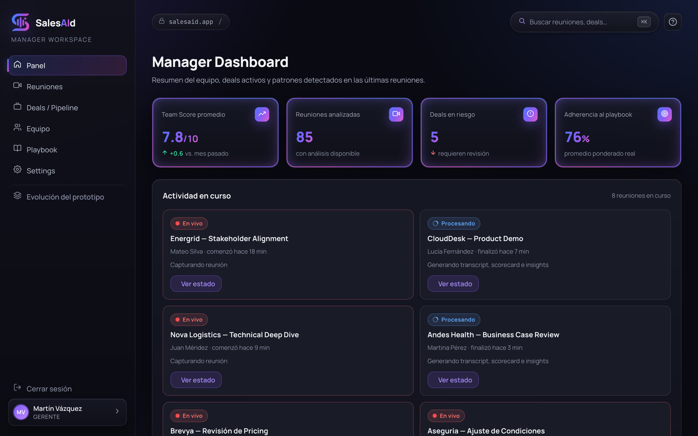The image size is (698, 436).
Task: Open the Team Score promedio card
Action: pyautogui.click(x=215, y=132)
